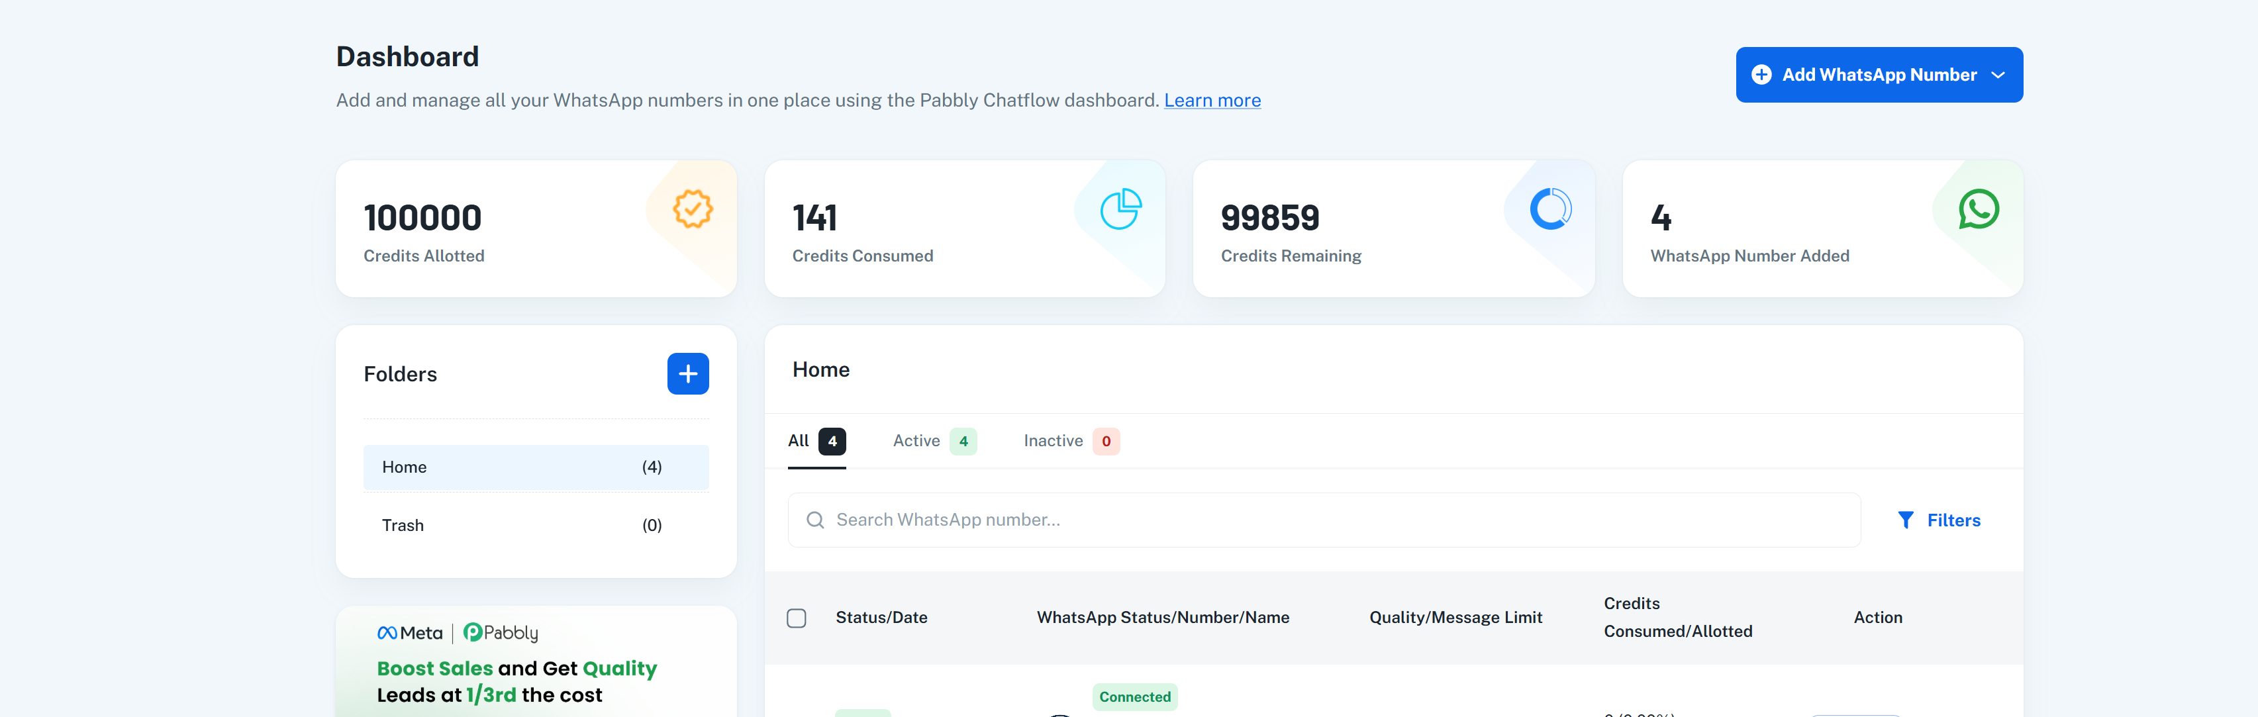Switch to the Active tab

pyautogui.click(x=934, y=441)
